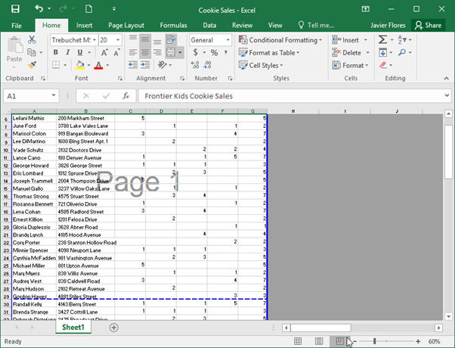Click the Cut scissors icon
Image resolution: width=455 pixels, height=348 pixels.
point(32,40)
